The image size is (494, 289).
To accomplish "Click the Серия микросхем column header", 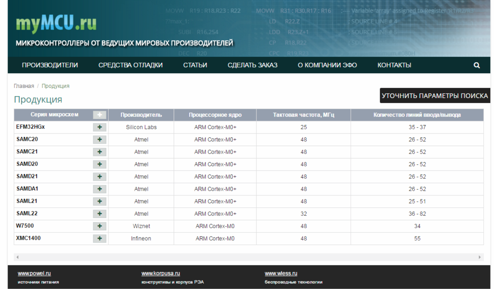I will pos(54,114).
